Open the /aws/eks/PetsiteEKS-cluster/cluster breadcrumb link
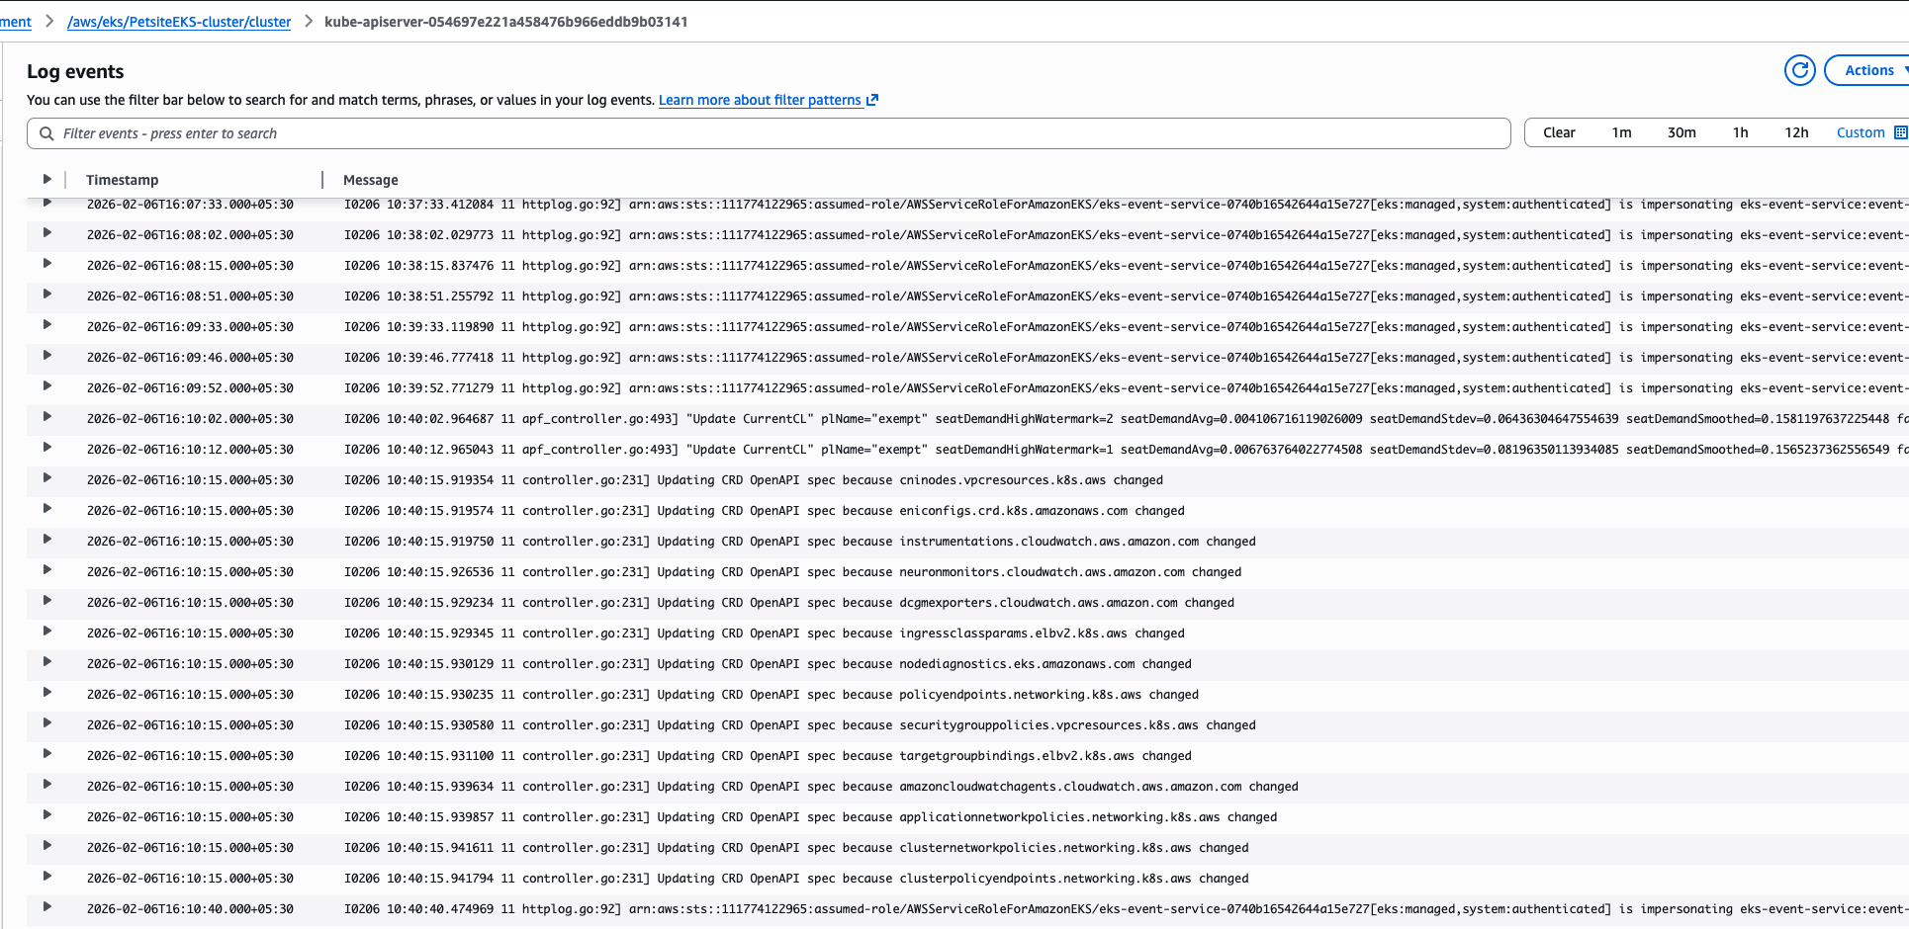This screenshot has width=1909, height=929. (x=179, y=22)
